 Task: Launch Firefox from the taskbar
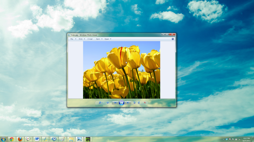[20, 139]
